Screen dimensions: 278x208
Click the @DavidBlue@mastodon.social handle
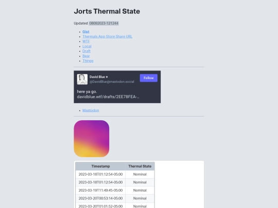(112, 82)
